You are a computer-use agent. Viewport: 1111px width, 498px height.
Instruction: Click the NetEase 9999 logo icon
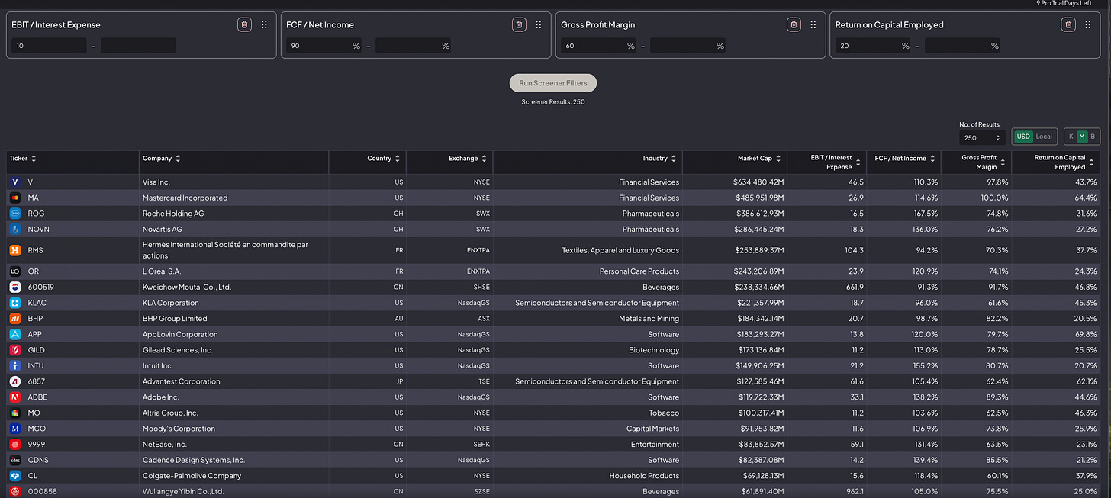(x=15, y=444)
